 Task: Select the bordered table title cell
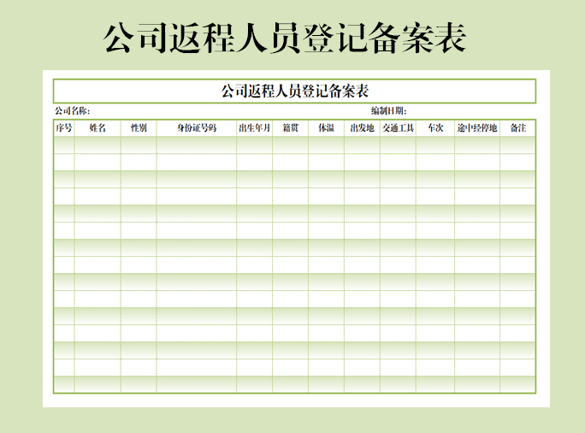pos(294,91)
